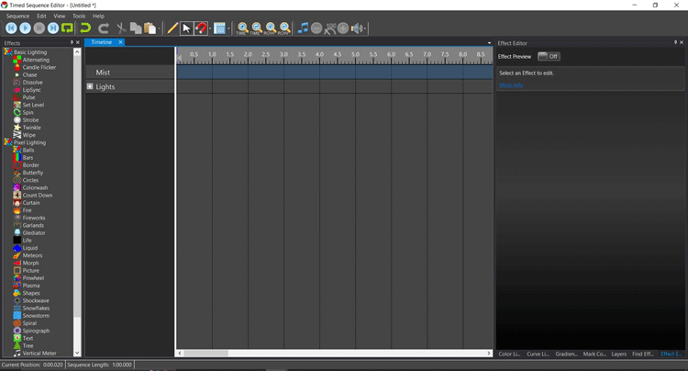The image size is (688, 371).
Task: Select the Alternating effect
Action: point(36,60)
